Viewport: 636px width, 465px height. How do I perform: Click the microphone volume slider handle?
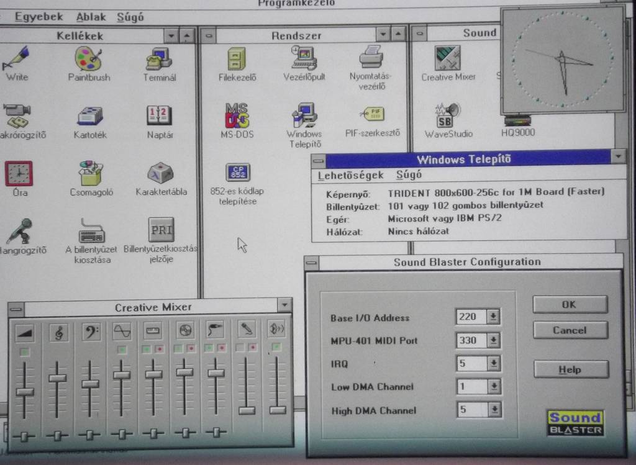coord(247,410)
